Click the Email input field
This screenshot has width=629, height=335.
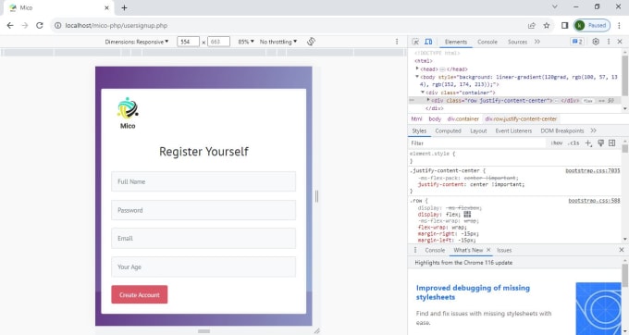coord(203,238)
